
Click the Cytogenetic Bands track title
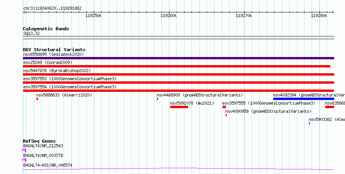pos(46,29)
